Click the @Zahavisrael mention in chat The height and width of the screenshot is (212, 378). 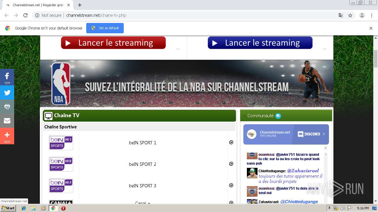[303, 171]
